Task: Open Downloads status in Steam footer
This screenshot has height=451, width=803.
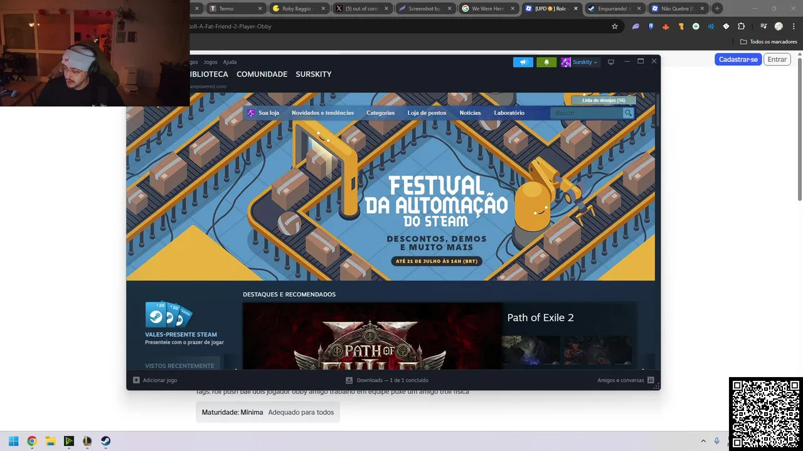Action: pyautogui.click(x=392, y=380)
